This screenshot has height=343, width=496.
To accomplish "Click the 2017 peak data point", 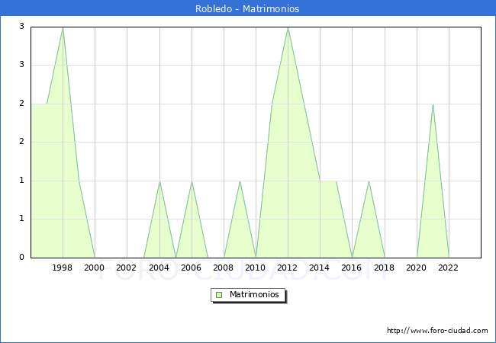I will click(369, 181).
